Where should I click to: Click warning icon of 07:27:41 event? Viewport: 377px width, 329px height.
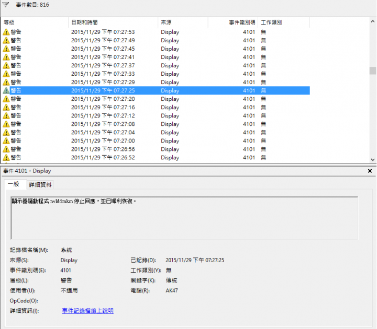[x=6, y=57]
